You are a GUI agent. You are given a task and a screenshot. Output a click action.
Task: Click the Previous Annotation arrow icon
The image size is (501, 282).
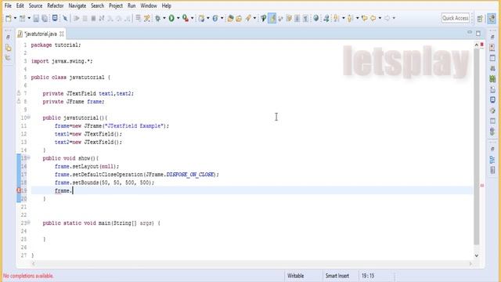(x=350, y=18)
